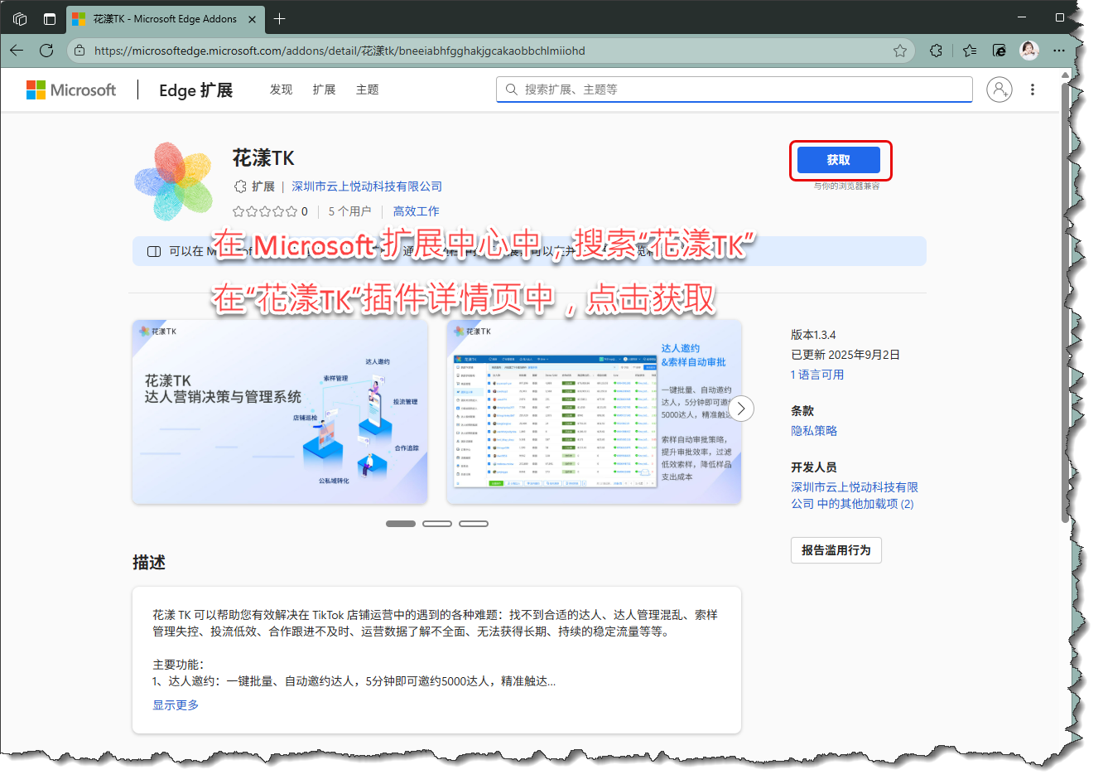
Task: Open the 隐私策略 link
Action: click(814, 431)
